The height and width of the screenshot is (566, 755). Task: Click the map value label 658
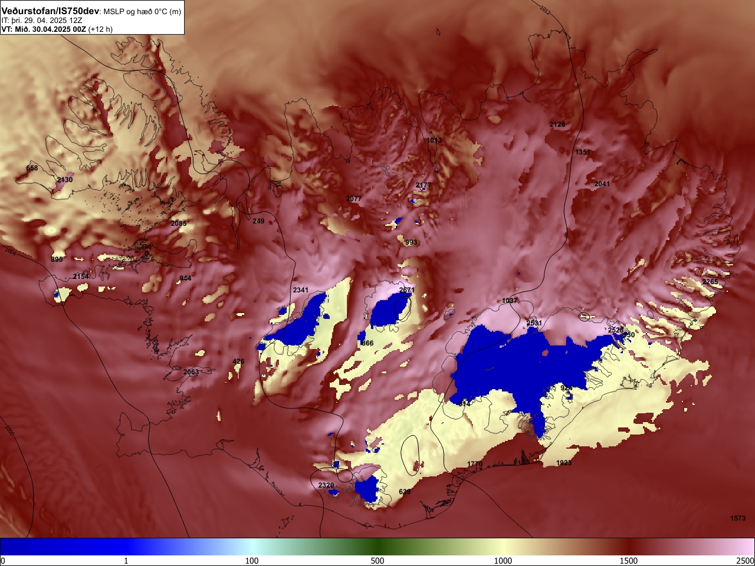tap(32, 168)
